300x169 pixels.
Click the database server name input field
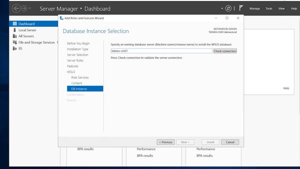(161, 51)
